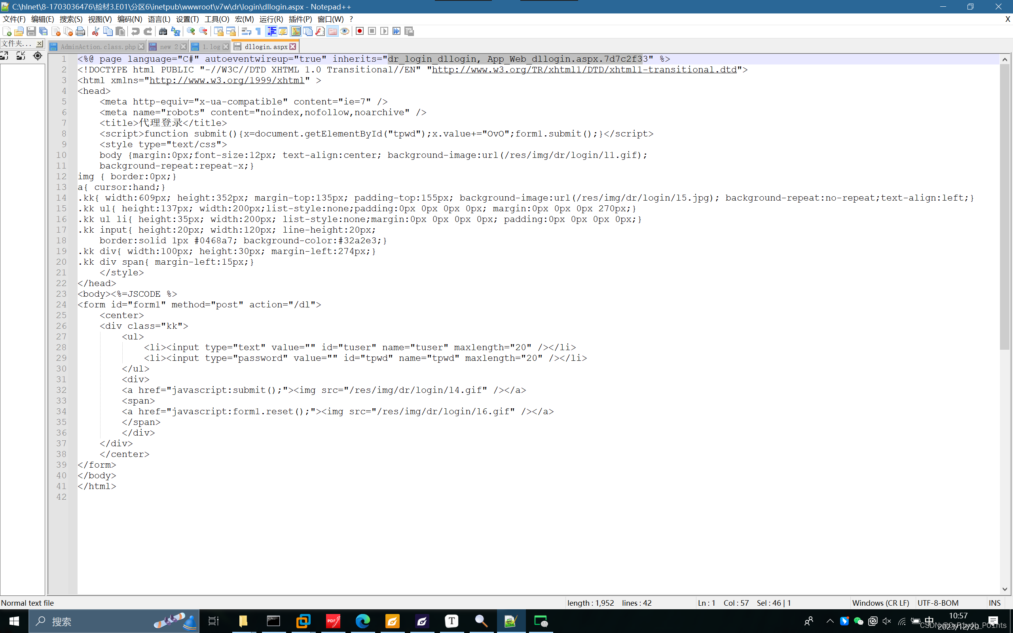Switch to the 1.log tab
The width and height of the screenshot is (1013, 633).
click(211, 47)
